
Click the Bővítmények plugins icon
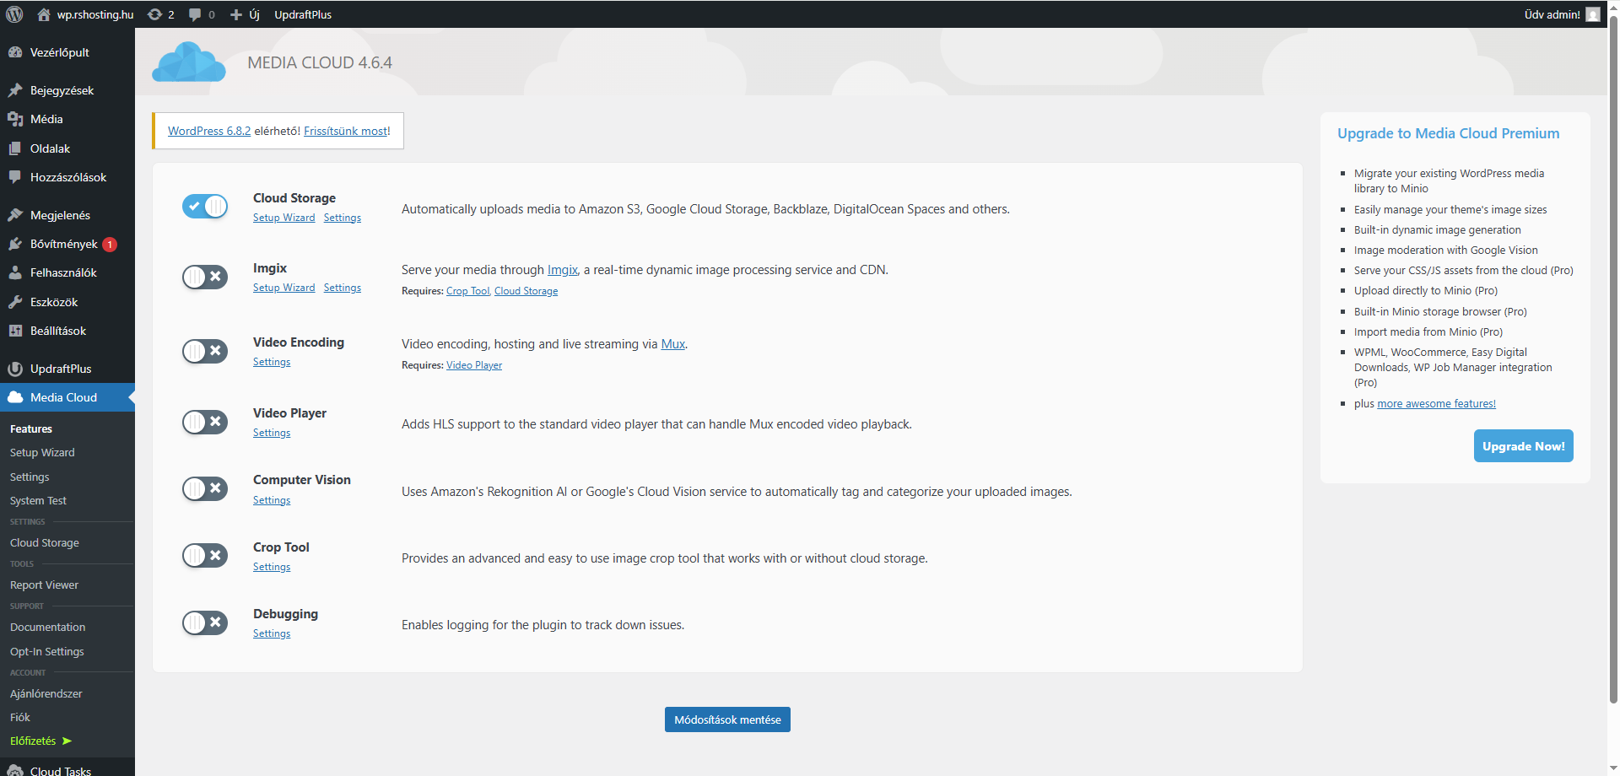tap(15, 245)
